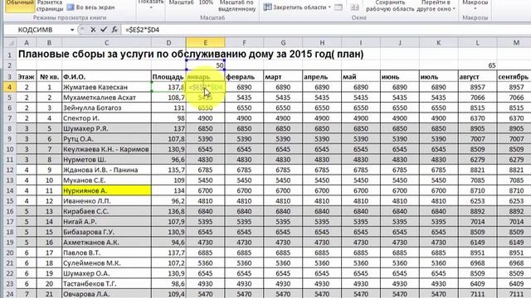Click Сохранить рабочую область
This screenshot has height=298, width=531.
pos(390,6)
